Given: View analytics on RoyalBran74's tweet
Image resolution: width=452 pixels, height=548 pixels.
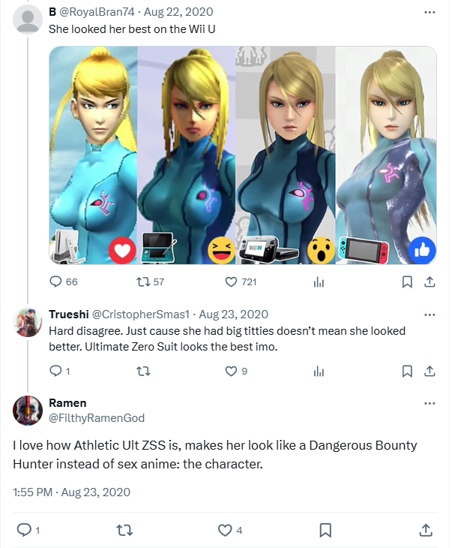Looking at the screenshot, I should (319, 282).
